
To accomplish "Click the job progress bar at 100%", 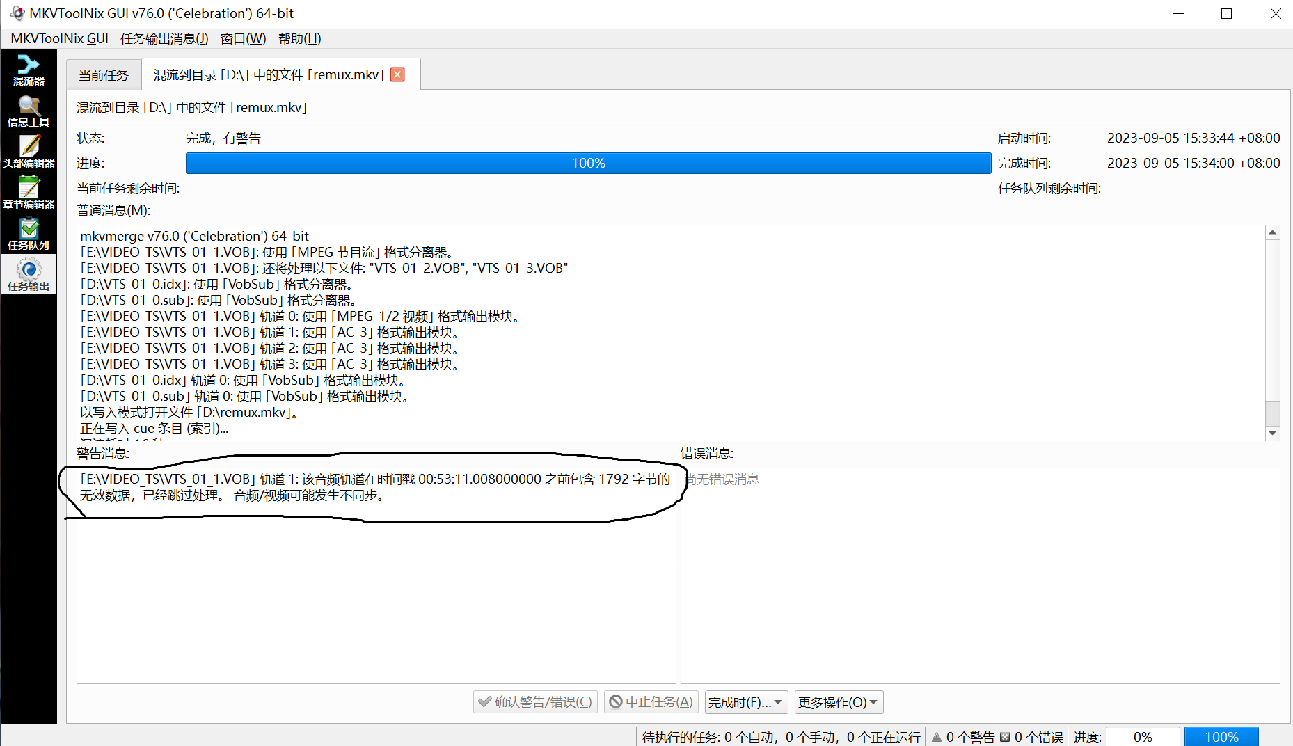I will pos(588,163).
